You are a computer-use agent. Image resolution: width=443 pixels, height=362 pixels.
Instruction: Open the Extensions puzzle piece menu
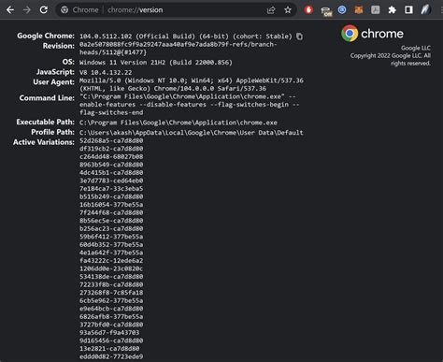click(392, 10)
